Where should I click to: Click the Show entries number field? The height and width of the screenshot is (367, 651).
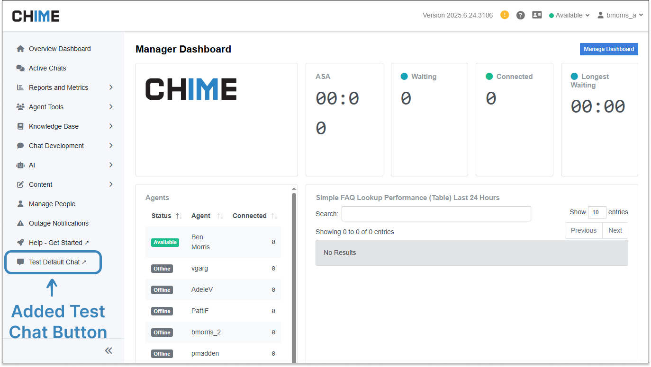(x=597, y=212)
